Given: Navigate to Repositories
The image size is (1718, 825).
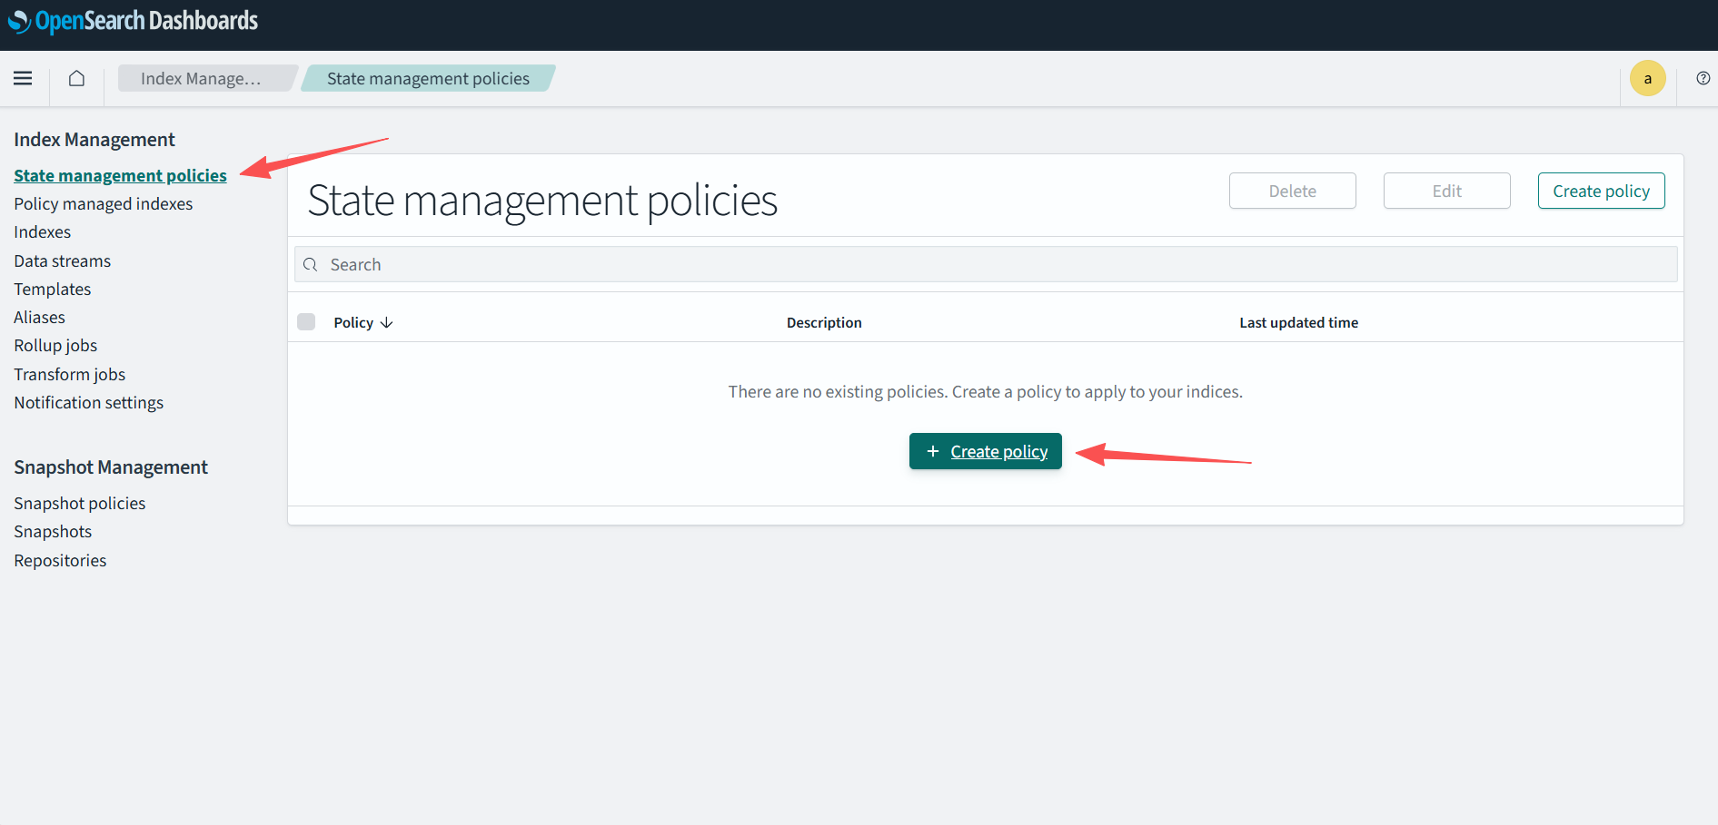Looking at the screenshot, I should [x=60, y=561].
